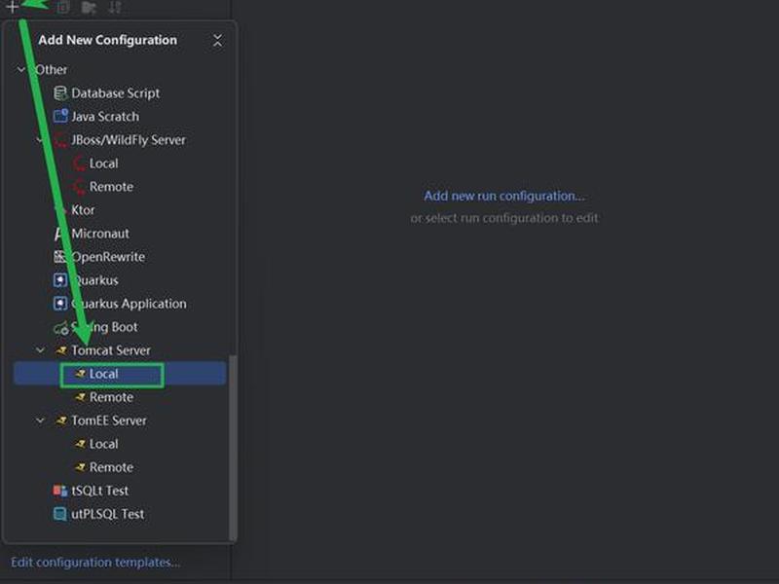779x584 pixels.
Task: Click the Quarkus icon entry
Action: [x=60, y=280]
